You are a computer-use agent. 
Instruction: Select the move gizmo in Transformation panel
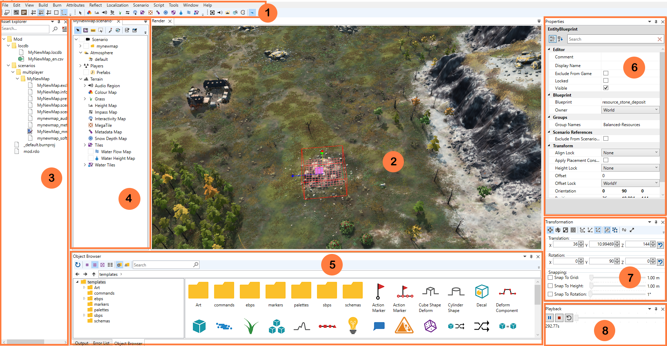point(550,230)
